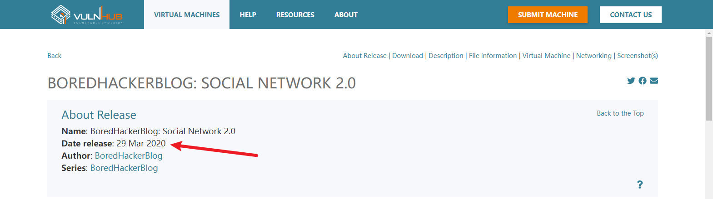Click the Name value BoredHackerBlog: Social Network 2.0
713x199 pixels.
(x=163, y=131)
